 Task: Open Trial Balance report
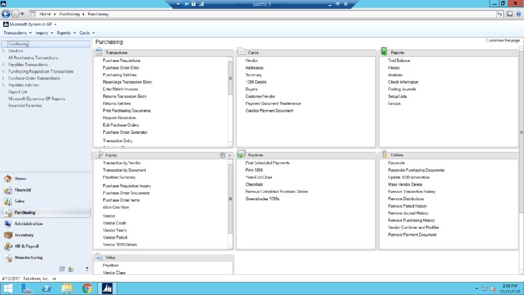tap(398, 61)
